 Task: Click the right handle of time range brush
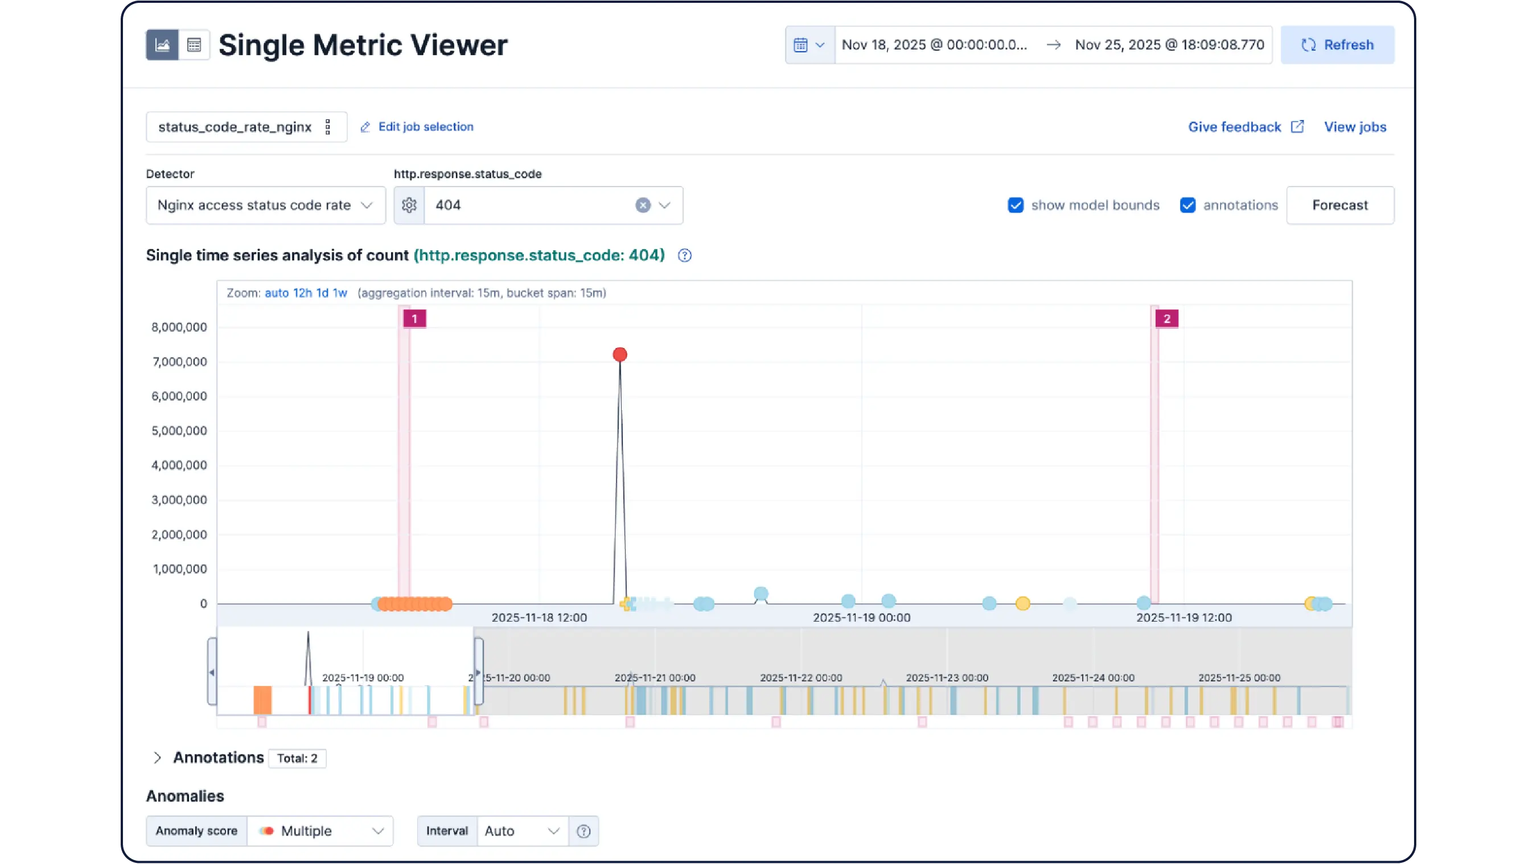coord(479,672)
